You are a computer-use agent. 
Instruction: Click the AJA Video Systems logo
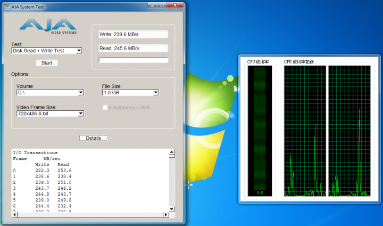[48, 26]
